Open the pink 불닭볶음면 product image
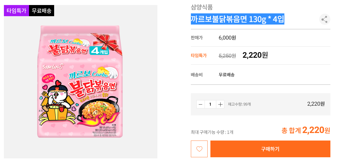Viewport: 341px width, 162px height. [80, 81]
